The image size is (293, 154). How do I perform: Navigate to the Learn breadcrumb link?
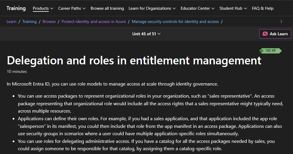click(x=11, y=21)
